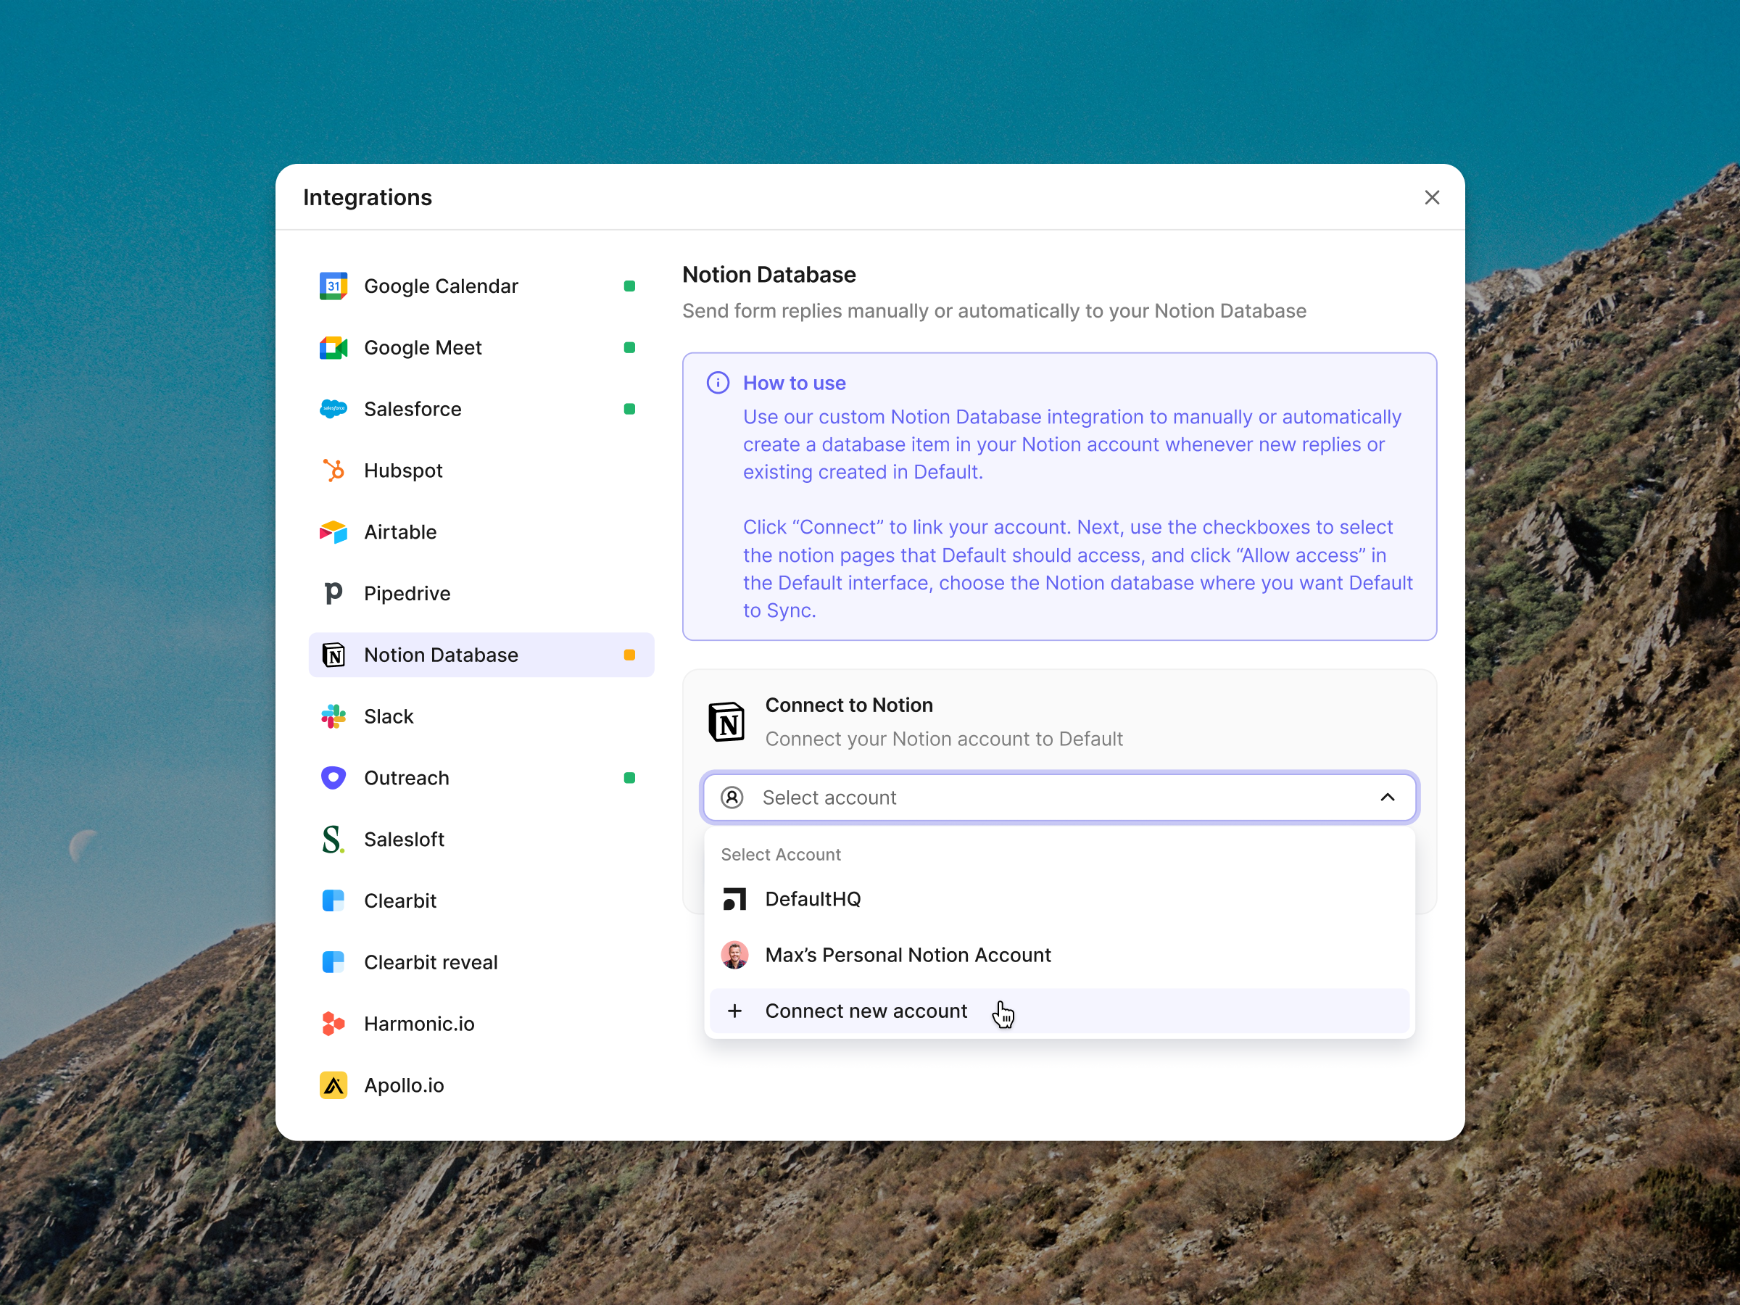Click the green status dot beside Outreach
Viewport: 1740px width, 1305px height.
(629, 778)
